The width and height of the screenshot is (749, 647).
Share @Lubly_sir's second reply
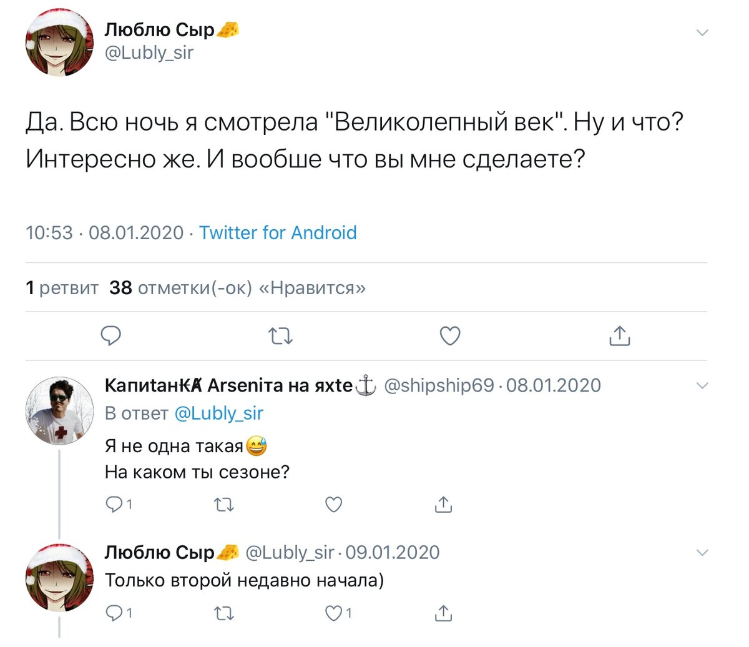(x=443, y=613)
